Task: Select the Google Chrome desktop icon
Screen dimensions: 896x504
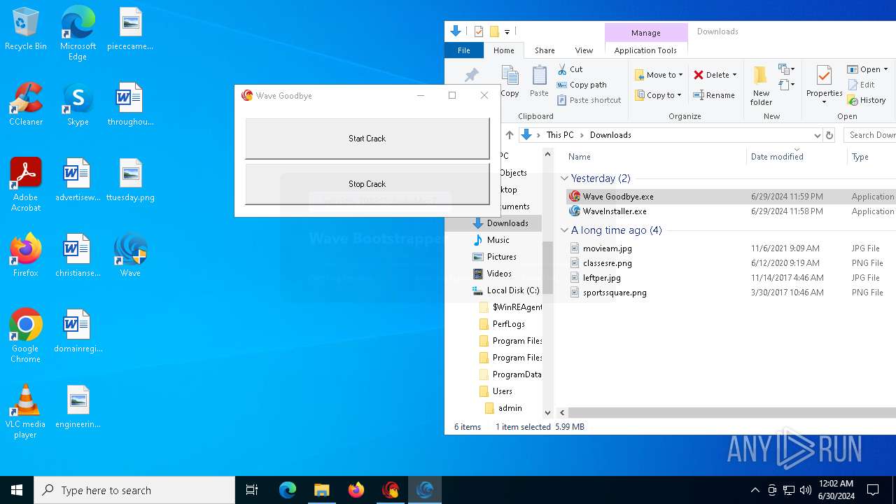Action: point(26,336)
